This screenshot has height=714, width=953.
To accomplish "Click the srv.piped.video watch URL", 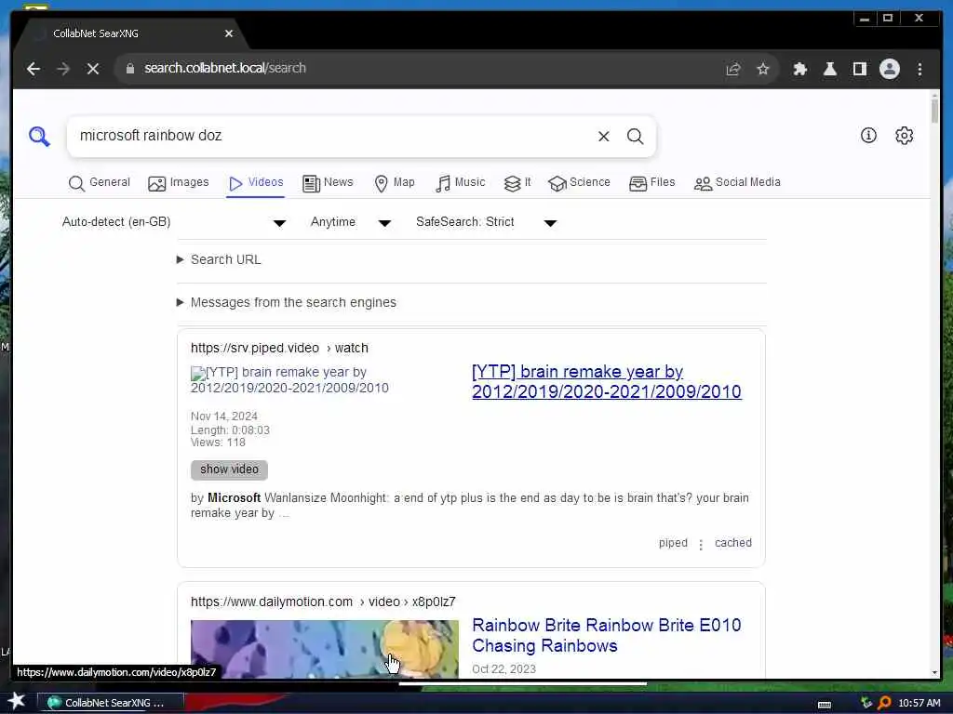I will click(x=279, y=348).
